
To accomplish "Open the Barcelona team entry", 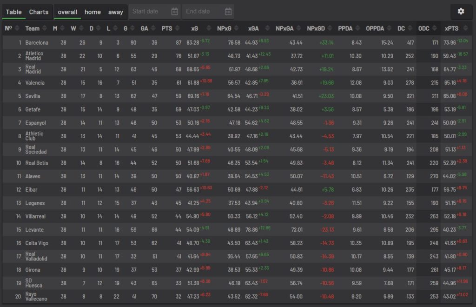I will [36, 42].
